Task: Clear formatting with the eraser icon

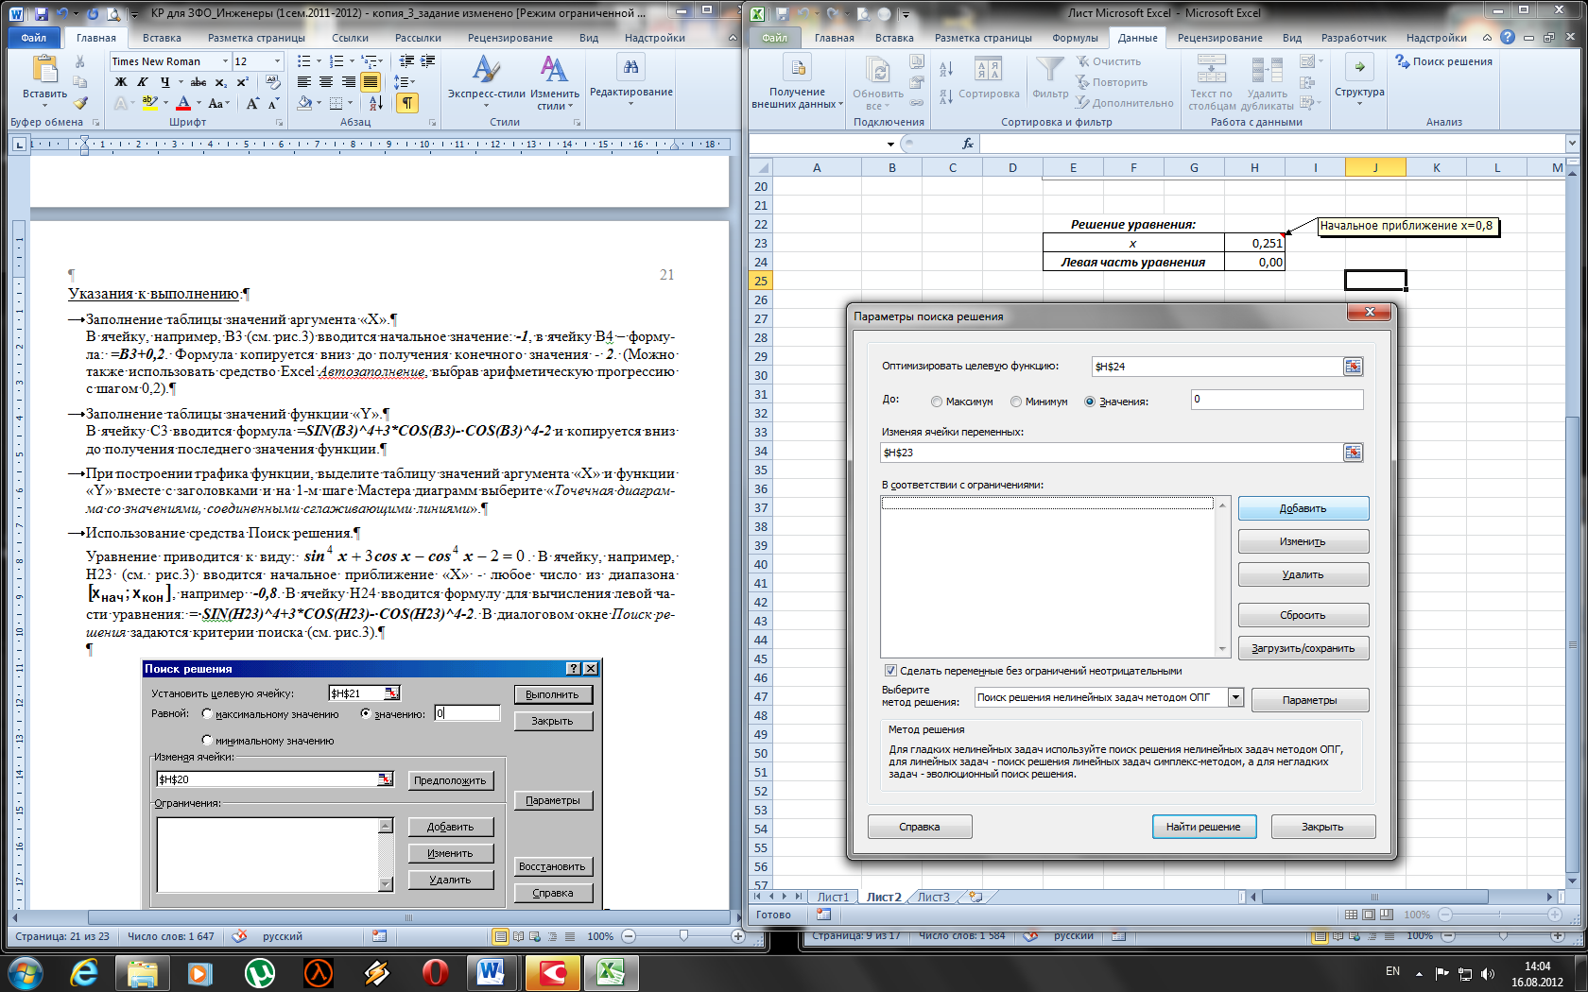Action: tap(273, 82)
